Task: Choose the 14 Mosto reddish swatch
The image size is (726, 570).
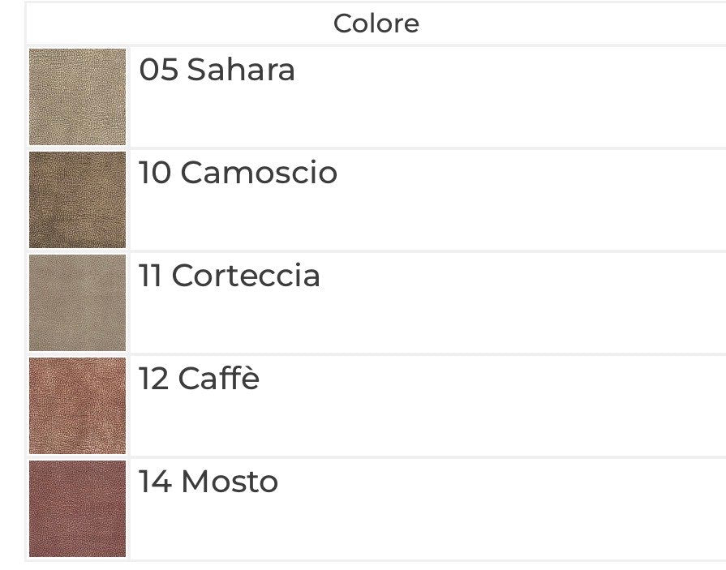Action: pyautogui.click(x=77, y=508)
